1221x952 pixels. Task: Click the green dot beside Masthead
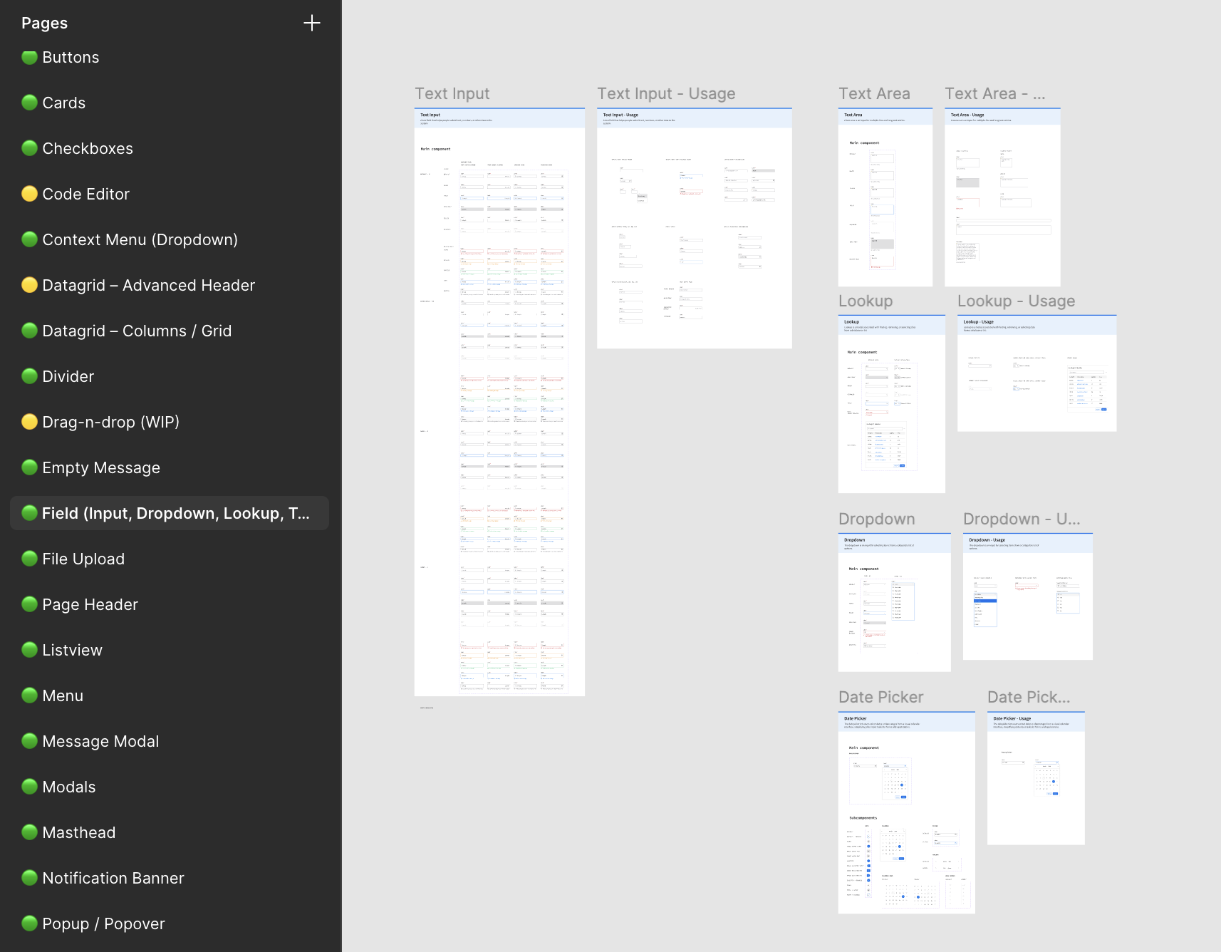[x=29, y=832]
